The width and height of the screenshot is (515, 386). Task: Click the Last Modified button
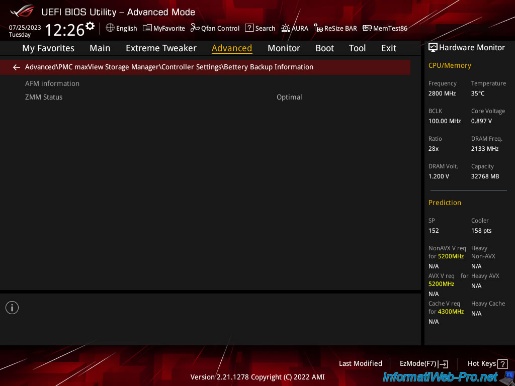click(360, 363)
